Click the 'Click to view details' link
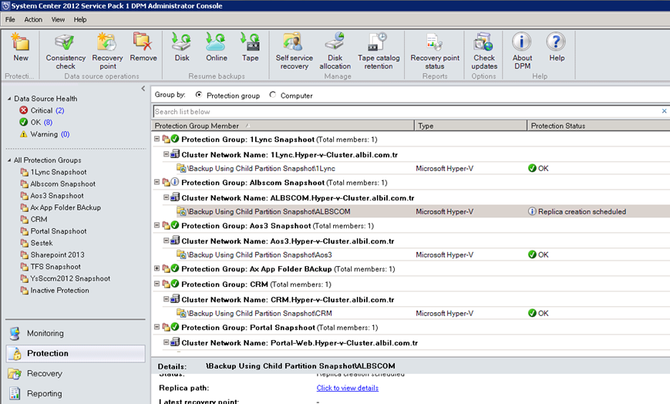Screen dimensions: 670x404 point(348,388)
